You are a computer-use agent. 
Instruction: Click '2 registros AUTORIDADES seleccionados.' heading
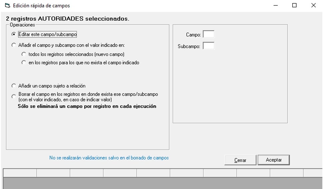67,19
